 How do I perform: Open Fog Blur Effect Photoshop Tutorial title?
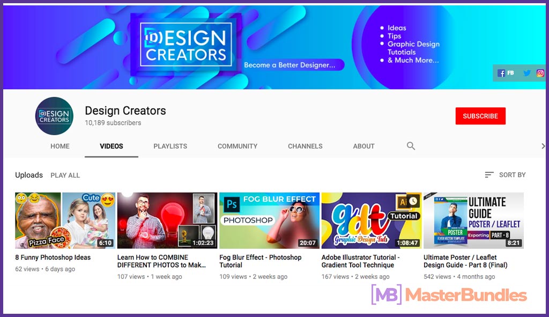pyautogui.click(x=261, y=261)
